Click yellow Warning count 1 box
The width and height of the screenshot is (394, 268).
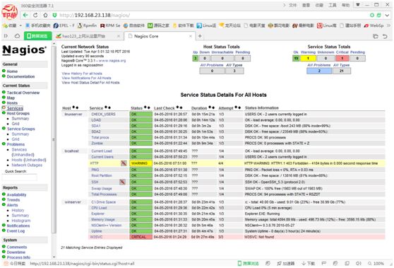[x=308, y=59]
